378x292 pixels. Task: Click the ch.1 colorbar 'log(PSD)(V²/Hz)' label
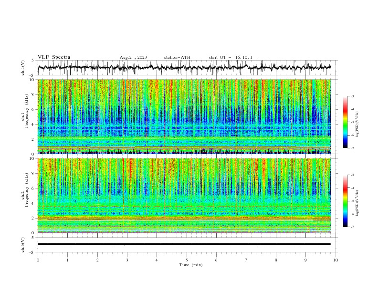pos(357,125)
